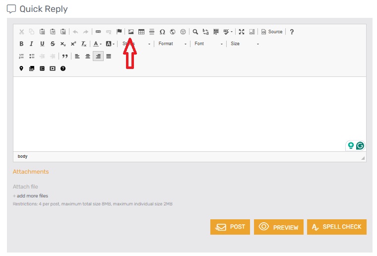Open the special character Omega tool
This screenshot has height=256, width=377.
click(x=162, y=32)
